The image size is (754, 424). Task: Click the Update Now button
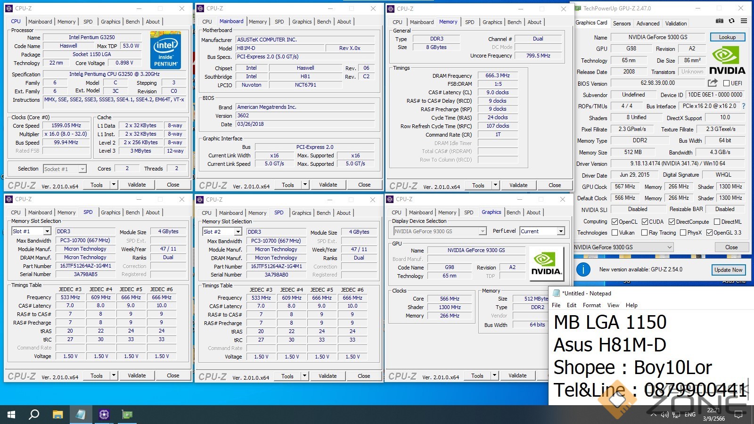728,270
